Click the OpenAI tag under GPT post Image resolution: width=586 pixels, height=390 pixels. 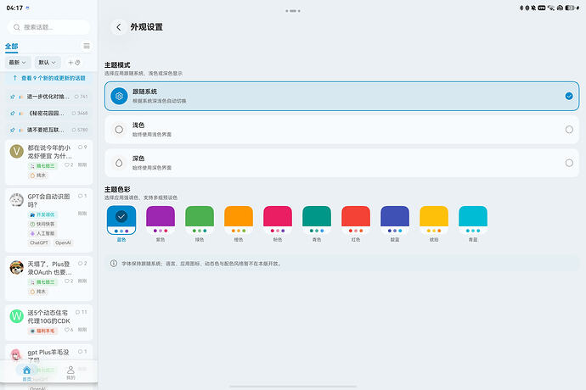coord(63,242)
